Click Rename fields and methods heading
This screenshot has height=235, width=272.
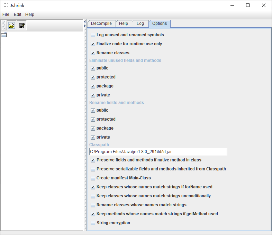click(117, 103)
